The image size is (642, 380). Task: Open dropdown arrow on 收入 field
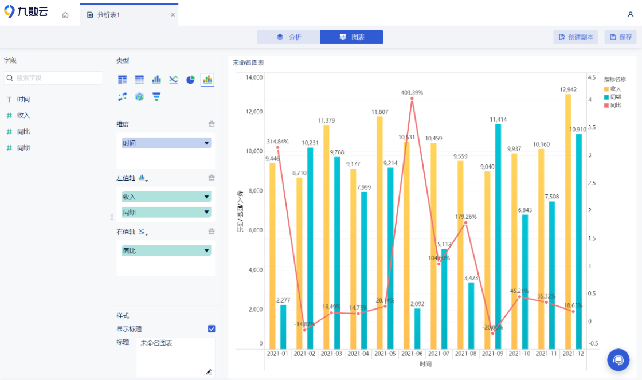point(206,197)
